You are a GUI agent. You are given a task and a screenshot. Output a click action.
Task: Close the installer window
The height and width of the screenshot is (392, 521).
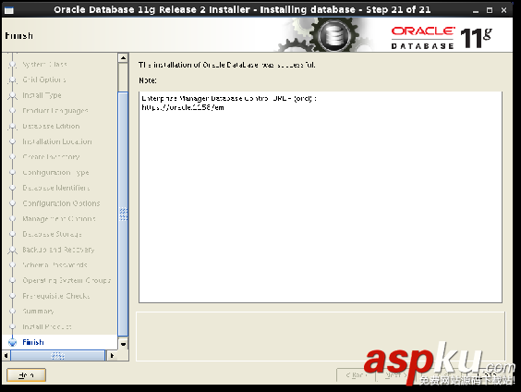coord(503,11)
